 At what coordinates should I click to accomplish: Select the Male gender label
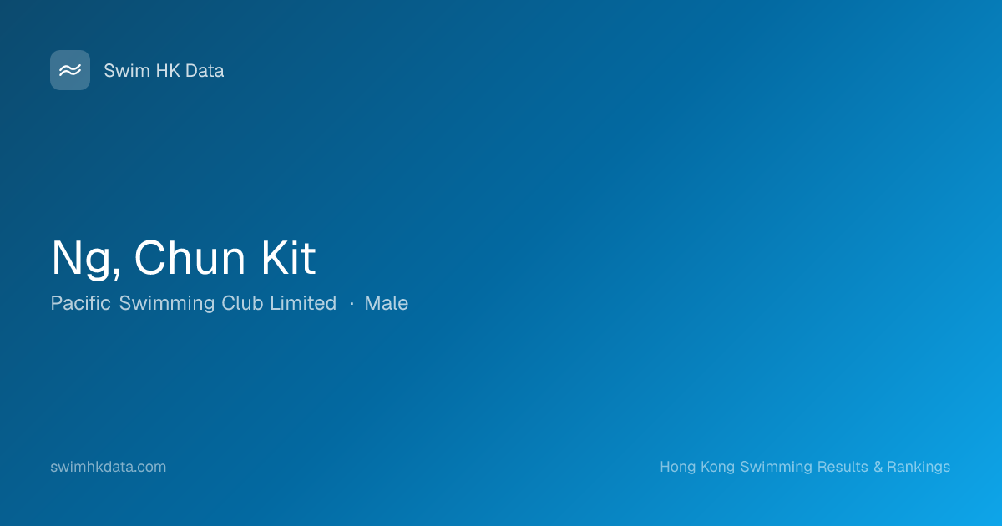click(387, 303)
